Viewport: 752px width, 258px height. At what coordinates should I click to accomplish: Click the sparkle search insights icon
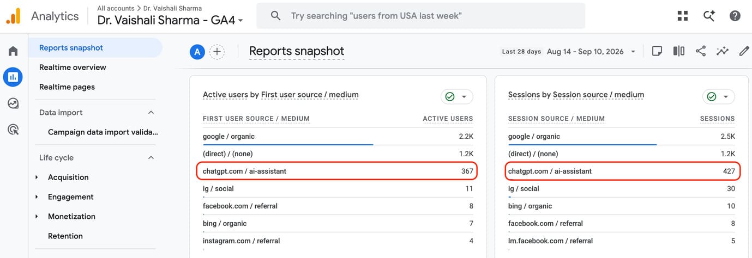[x=709, y=16]
